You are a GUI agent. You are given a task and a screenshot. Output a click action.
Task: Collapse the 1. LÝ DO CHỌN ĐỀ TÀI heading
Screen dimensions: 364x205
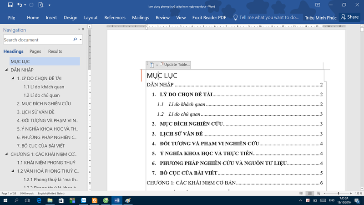click(13, 78)
